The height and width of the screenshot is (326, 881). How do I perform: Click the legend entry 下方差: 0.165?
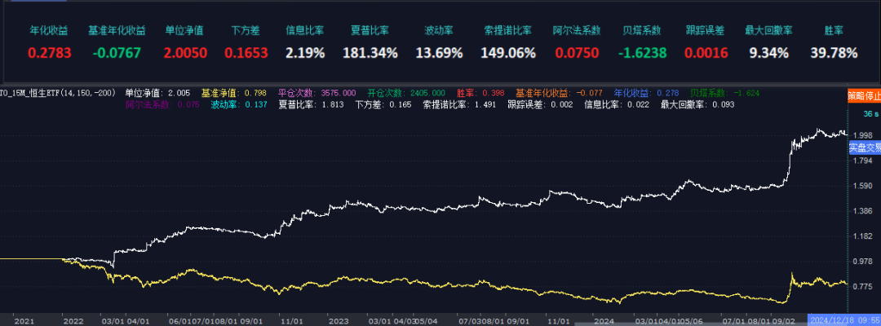[383, 105]
